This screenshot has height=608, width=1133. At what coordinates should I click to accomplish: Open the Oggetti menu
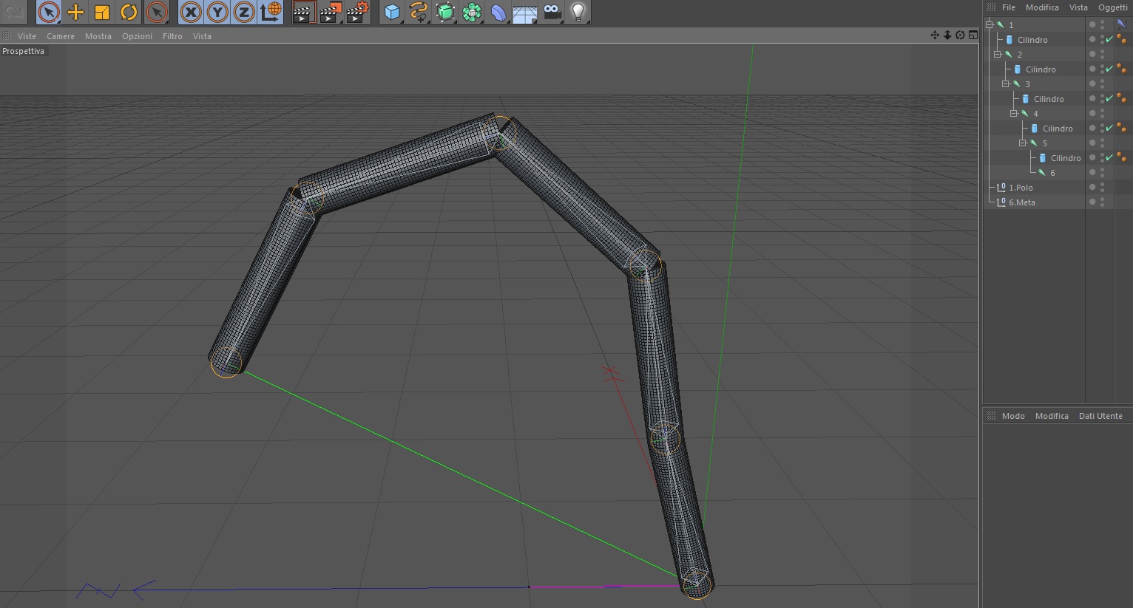tap(1113, 7)
